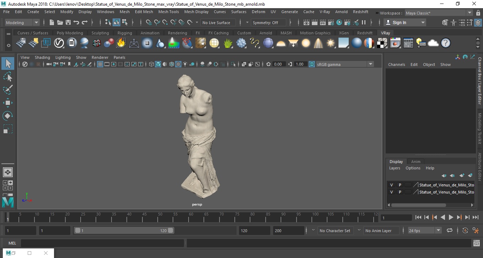This screenshot has height=258, width=483.
Task: Click the checkerboard shelf icon
Action: pos(382,43)
